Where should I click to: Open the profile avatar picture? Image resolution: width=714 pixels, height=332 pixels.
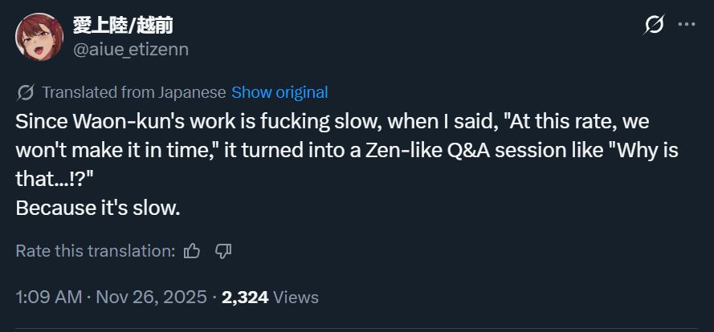point(39,37)
